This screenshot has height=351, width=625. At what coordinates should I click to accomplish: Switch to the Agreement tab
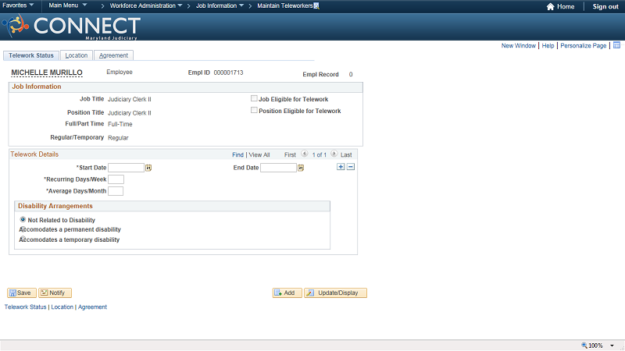coord(113,55)
